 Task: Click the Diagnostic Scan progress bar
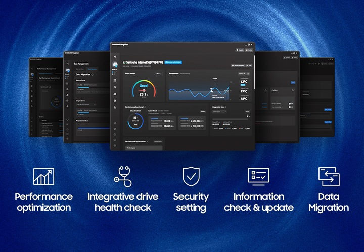(x=231, y=119)
